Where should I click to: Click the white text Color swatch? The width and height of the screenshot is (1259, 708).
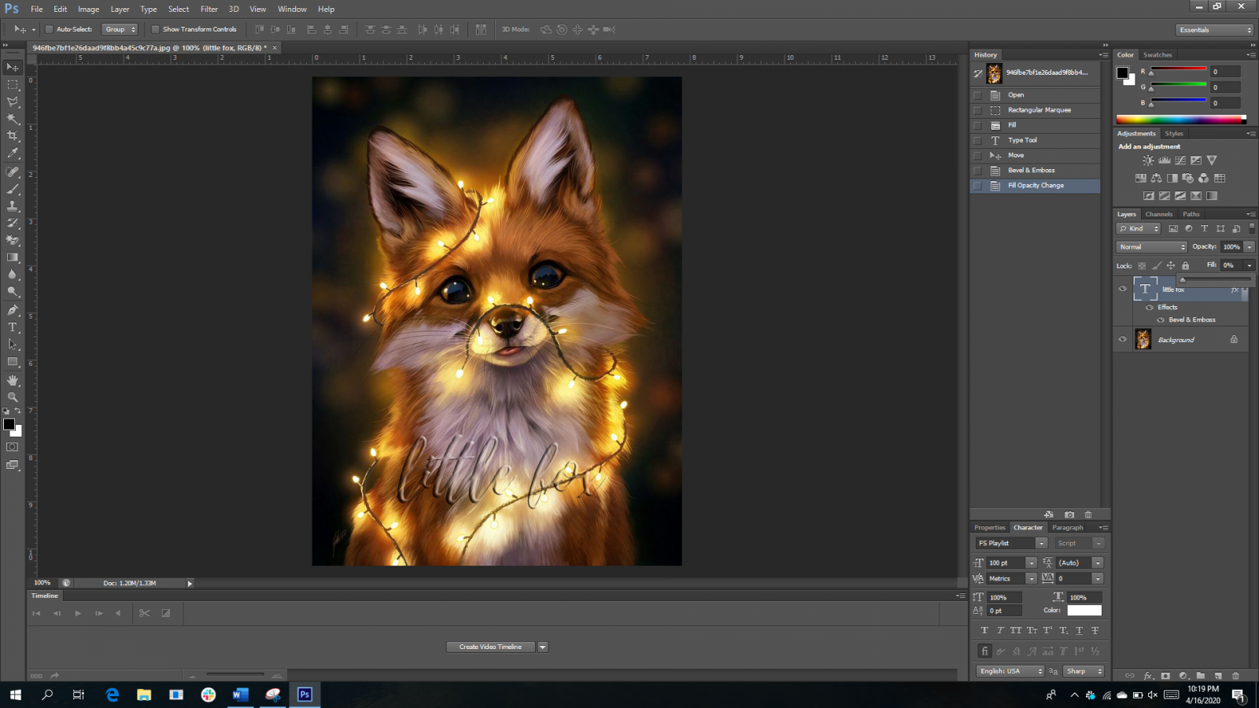1084,610
